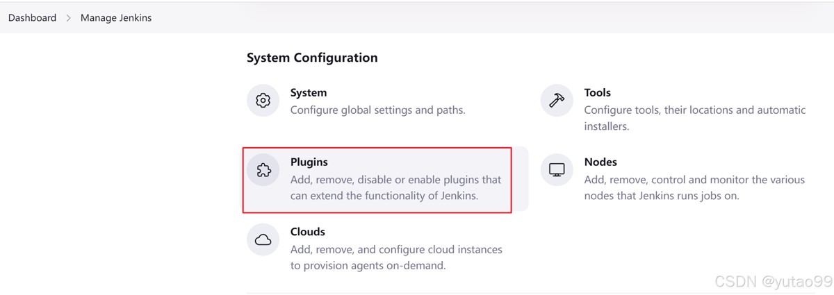This screenshot has width=834, height=295.
Task: Click the Plugins description about extending Jenkins
Action: click(x=395, y=187)
